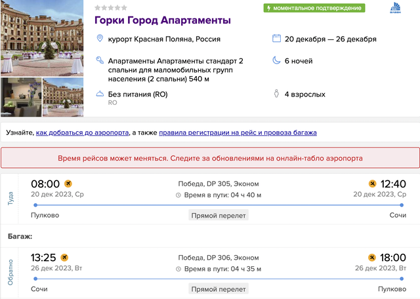Click the tour operator logo icon
Image resolution: width=420 pixels, height=299 pixels.
click(x=395, y=8)
